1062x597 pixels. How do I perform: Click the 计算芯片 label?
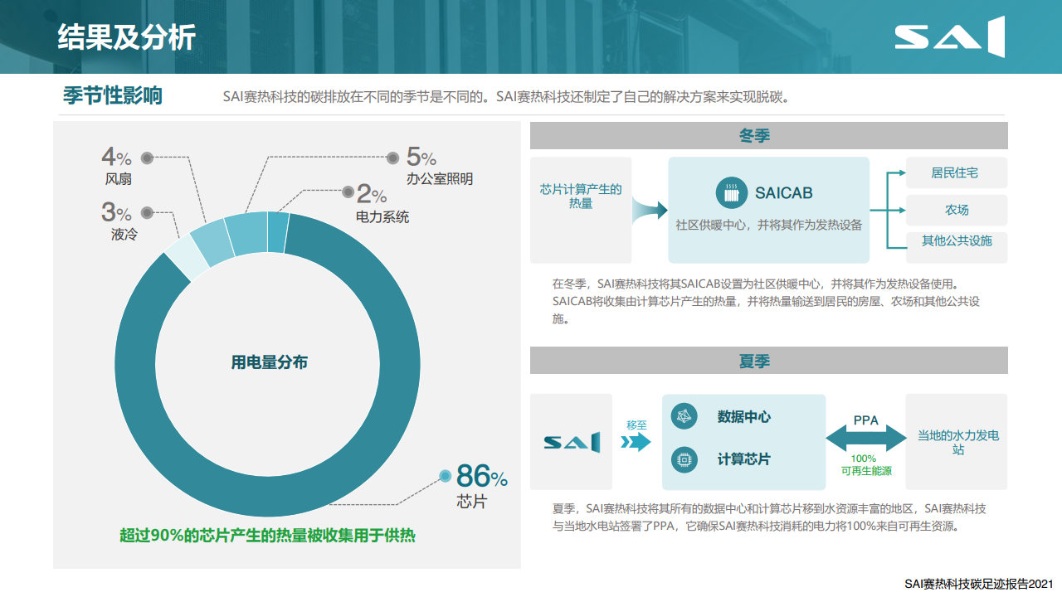pyautogui.click(x=743, y=459)
